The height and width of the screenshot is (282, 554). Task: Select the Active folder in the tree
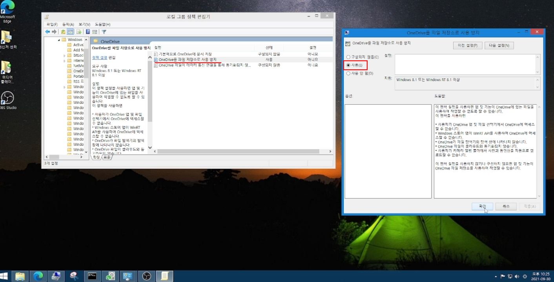75,45
